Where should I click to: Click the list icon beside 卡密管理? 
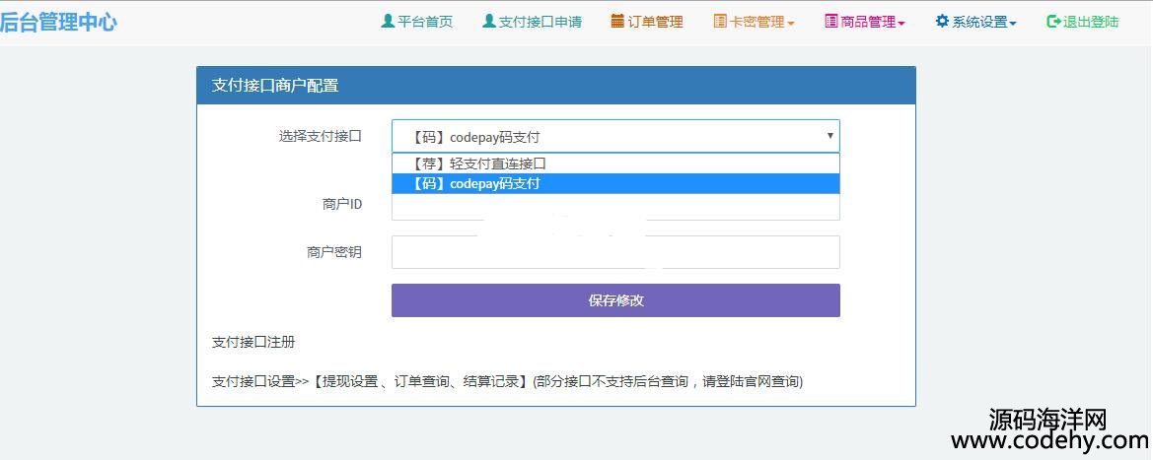click(720, 22)
